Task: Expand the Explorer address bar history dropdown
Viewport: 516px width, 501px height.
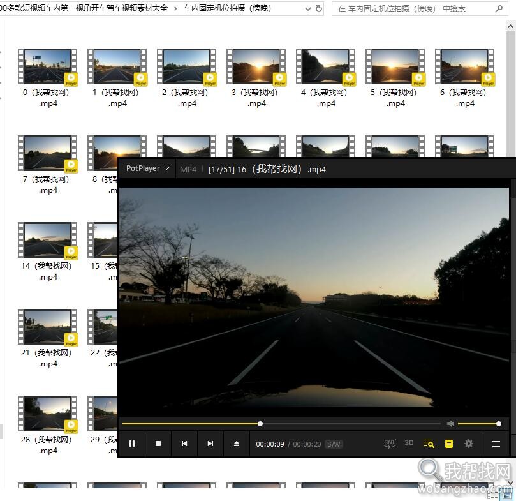Action: [x=308, y=9]
